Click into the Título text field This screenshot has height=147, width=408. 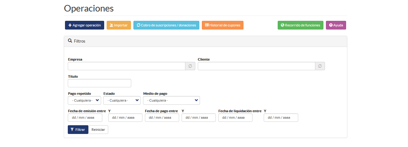pos(100,83)
